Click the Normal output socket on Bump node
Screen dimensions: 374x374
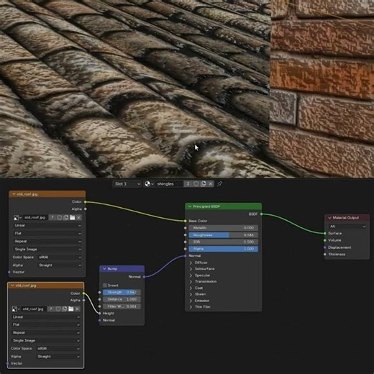tap(144, 277)
